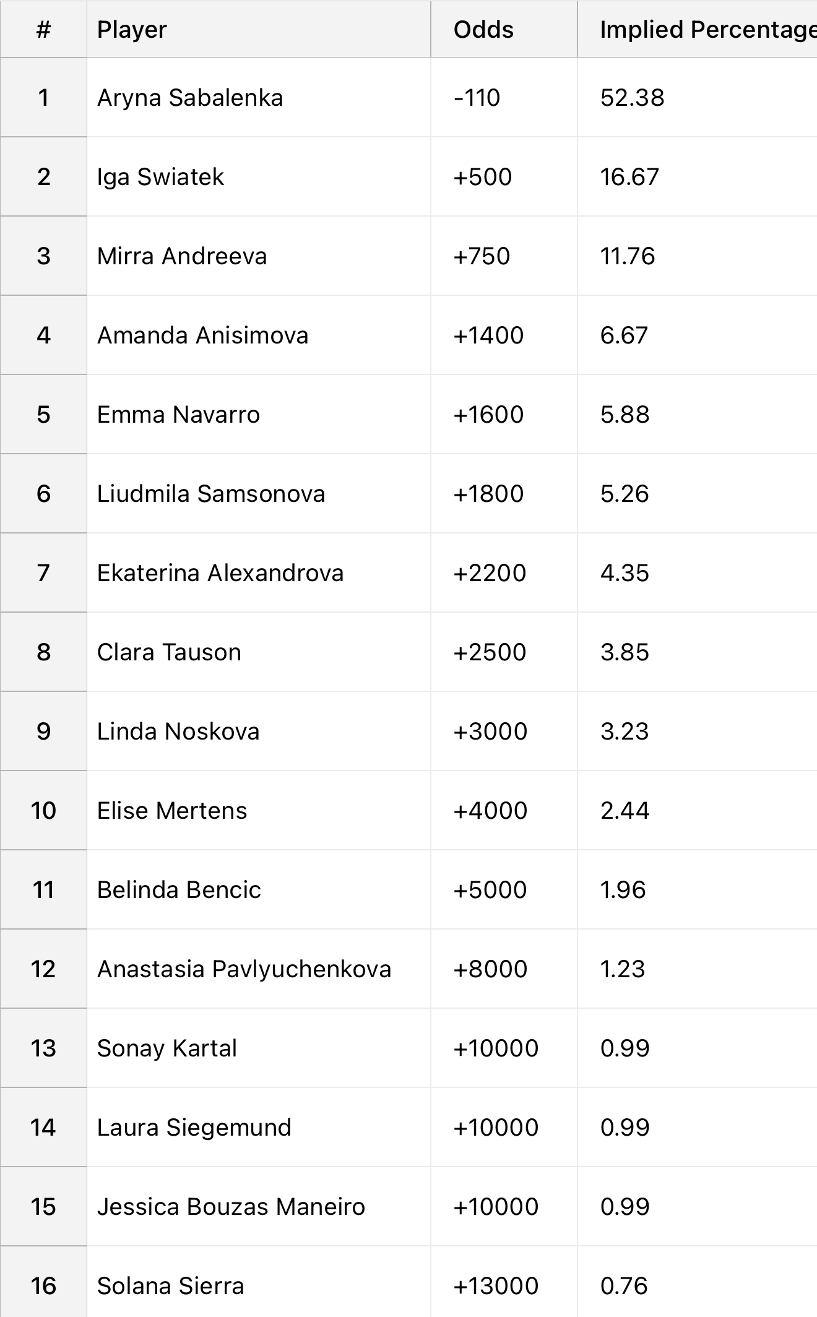This screenshot has height=1317, width=817.
Task: Select the Anastasia Pavlyuchenkova cell
Action: click(259, 969)
